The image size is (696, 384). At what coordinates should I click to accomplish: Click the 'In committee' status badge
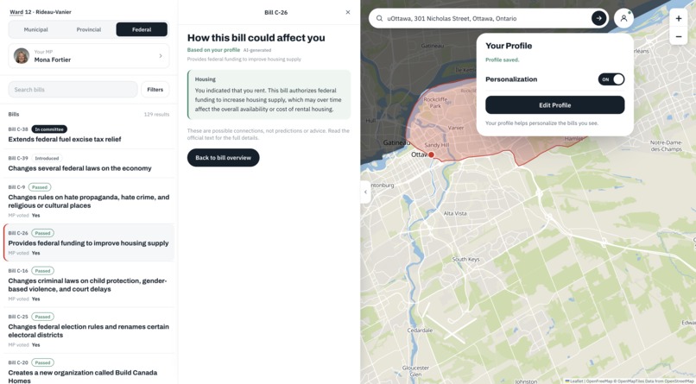[x=49, y=129]
